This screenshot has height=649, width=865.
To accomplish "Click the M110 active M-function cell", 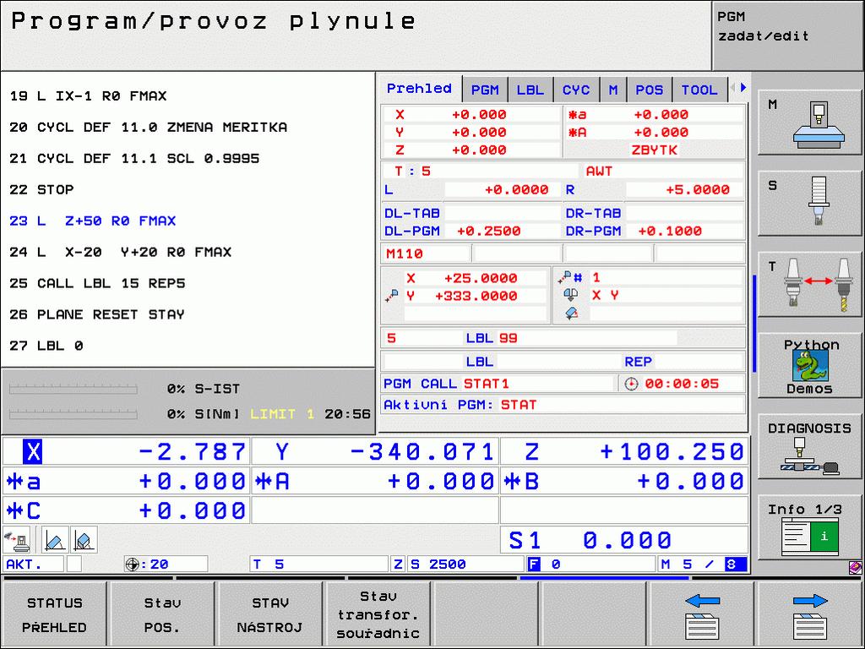I will coord(426,254).
